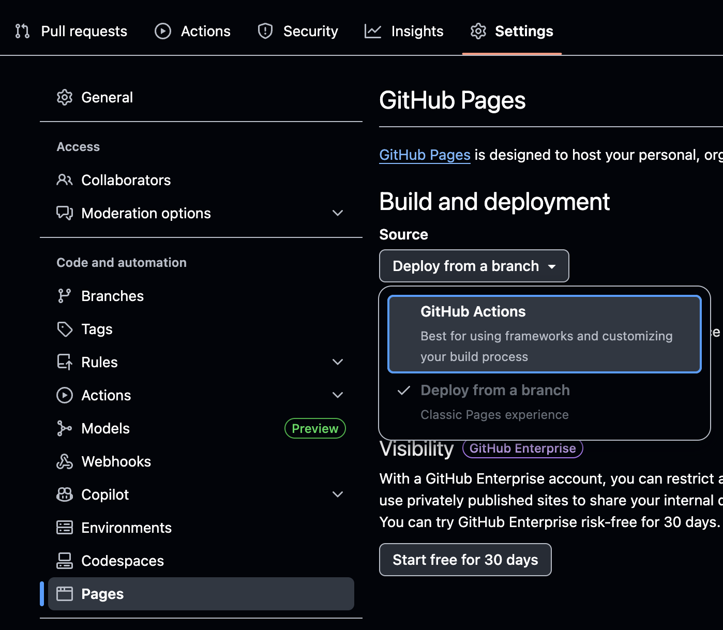The image size is (723, 630).
Task: Open General settings in the sidebar
Action: pos(201,97)
